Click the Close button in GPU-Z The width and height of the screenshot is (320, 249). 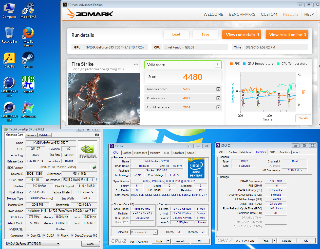coord(90,244)
